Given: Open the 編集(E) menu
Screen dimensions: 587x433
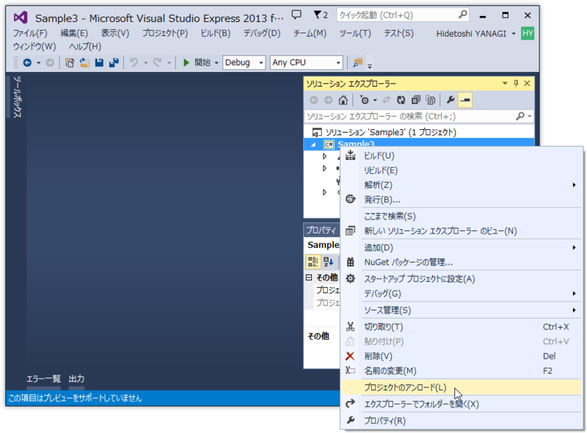Looking at the screenshot, I should [74, 33].
